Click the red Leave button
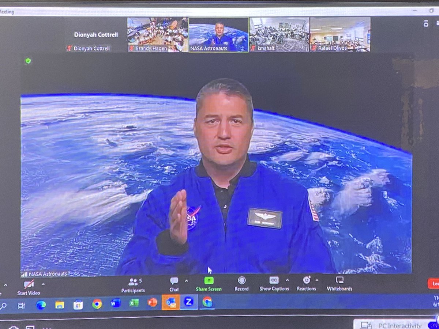This screenshot has height=329, width=439. [434, 284]
